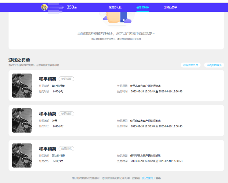Click time range ending 2023-04-19 12:30:49
228x183 pixels.
(156, 91)
